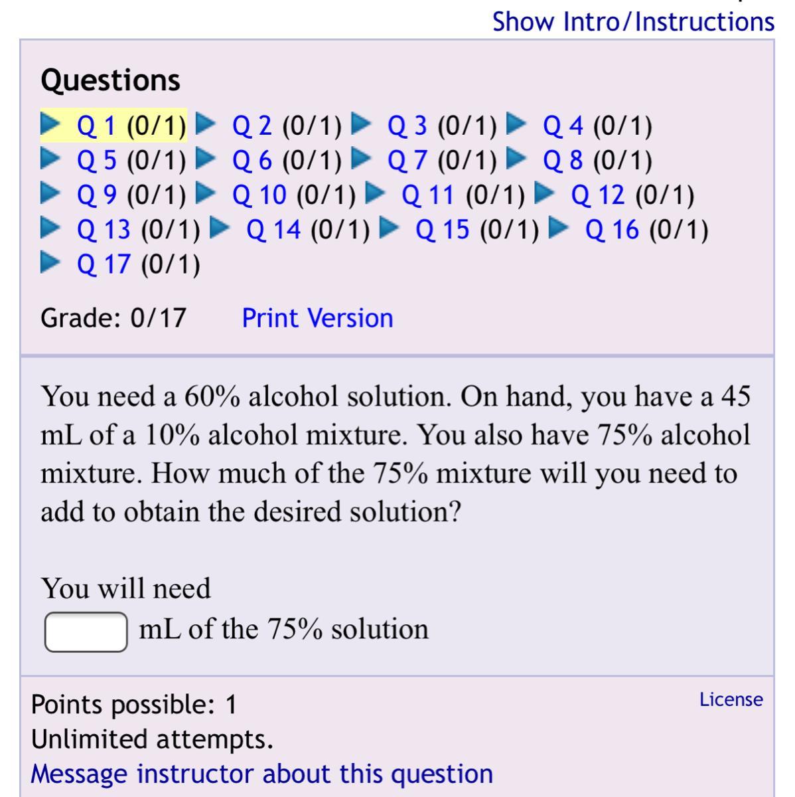Open the Print Version link

click(317, 317)
